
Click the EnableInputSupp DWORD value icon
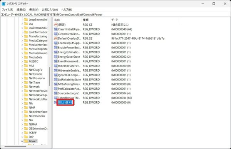tap(56, 43)
